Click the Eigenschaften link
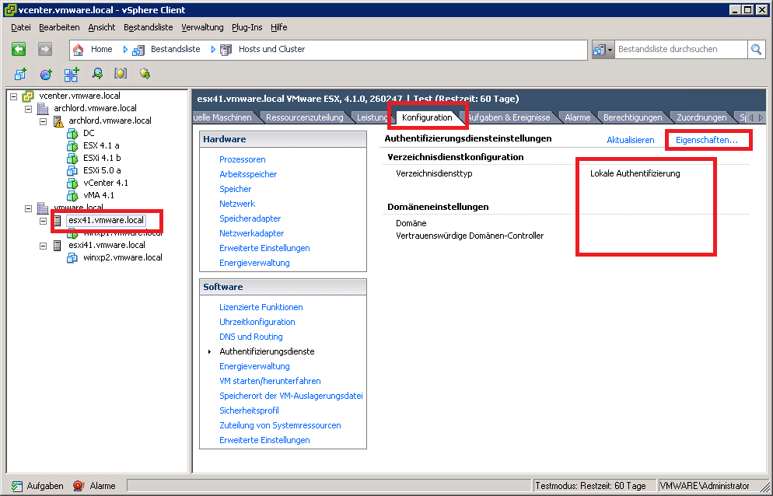Screen dimensions: 773x496 [x=706, y=139]
